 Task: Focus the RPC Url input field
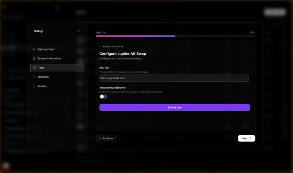(x=174, y=78)
